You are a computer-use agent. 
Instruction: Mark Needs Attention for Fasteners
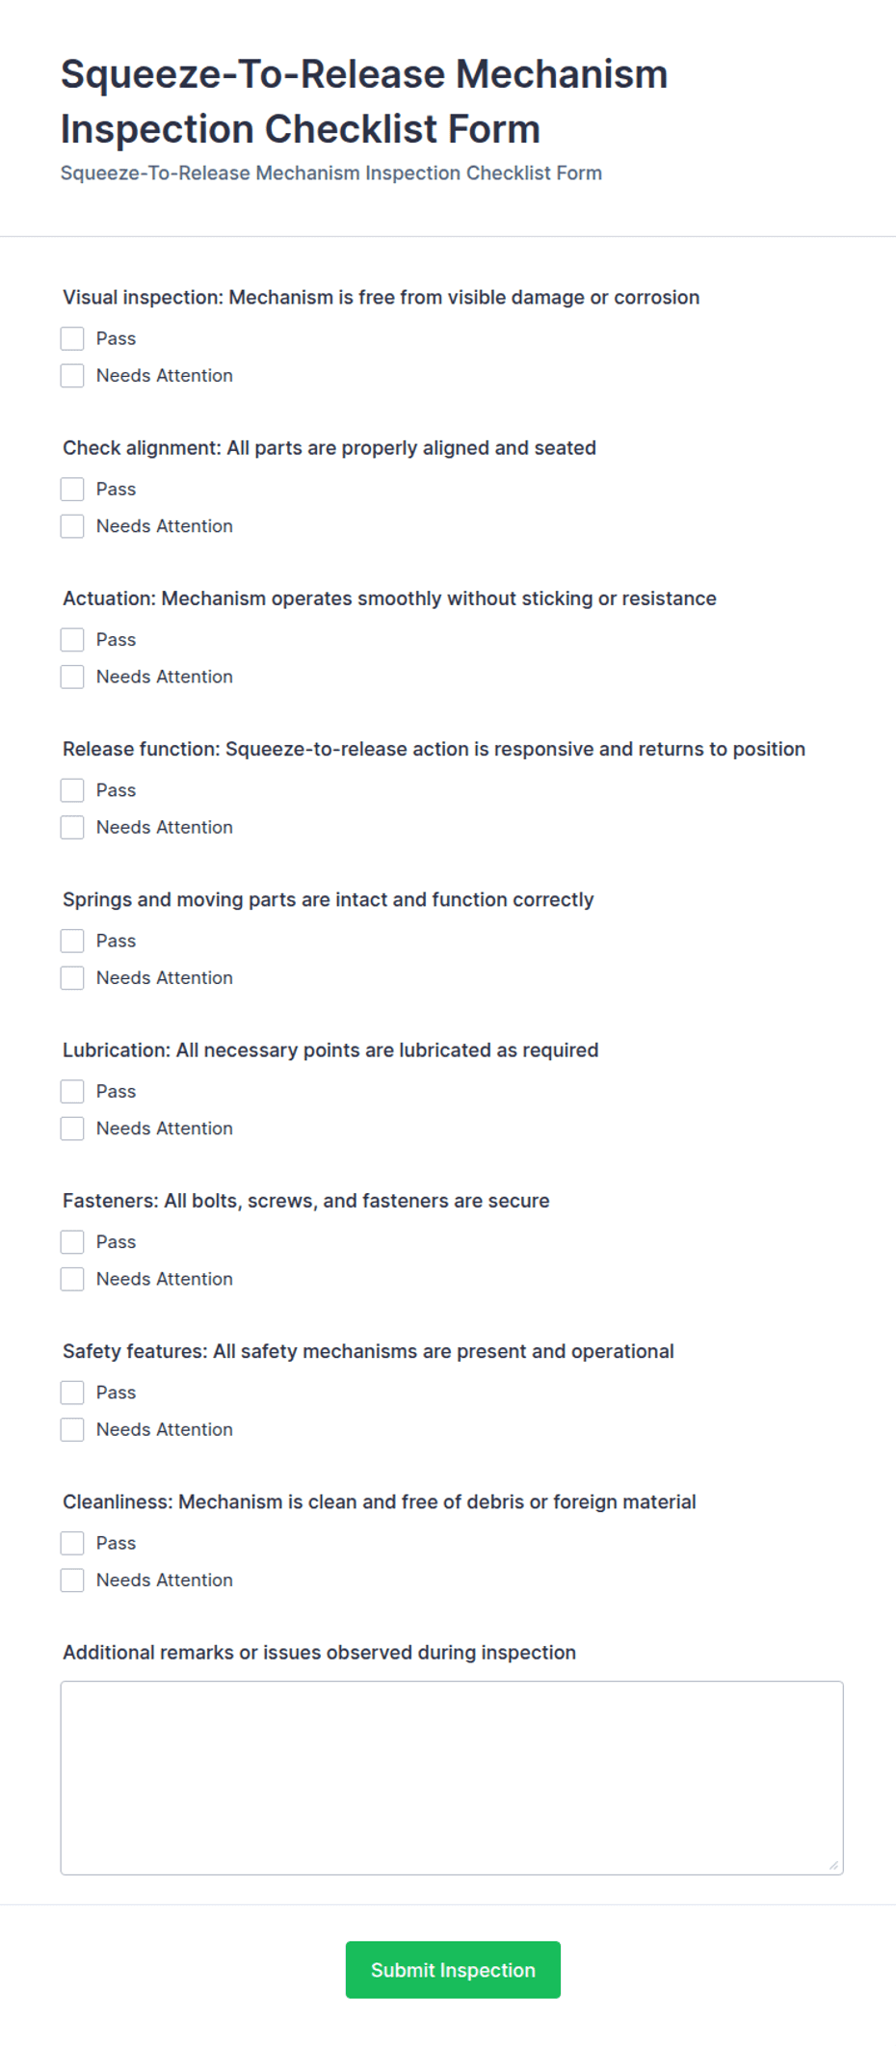point(72,1279)
